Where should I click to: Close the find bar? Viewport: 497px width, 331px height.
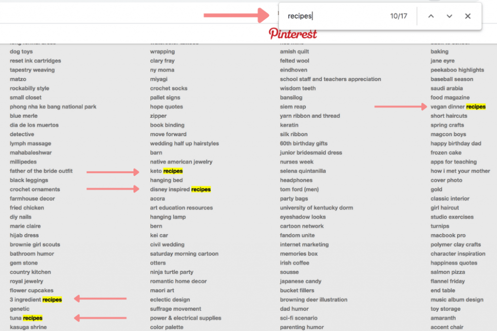click(467, 16)
